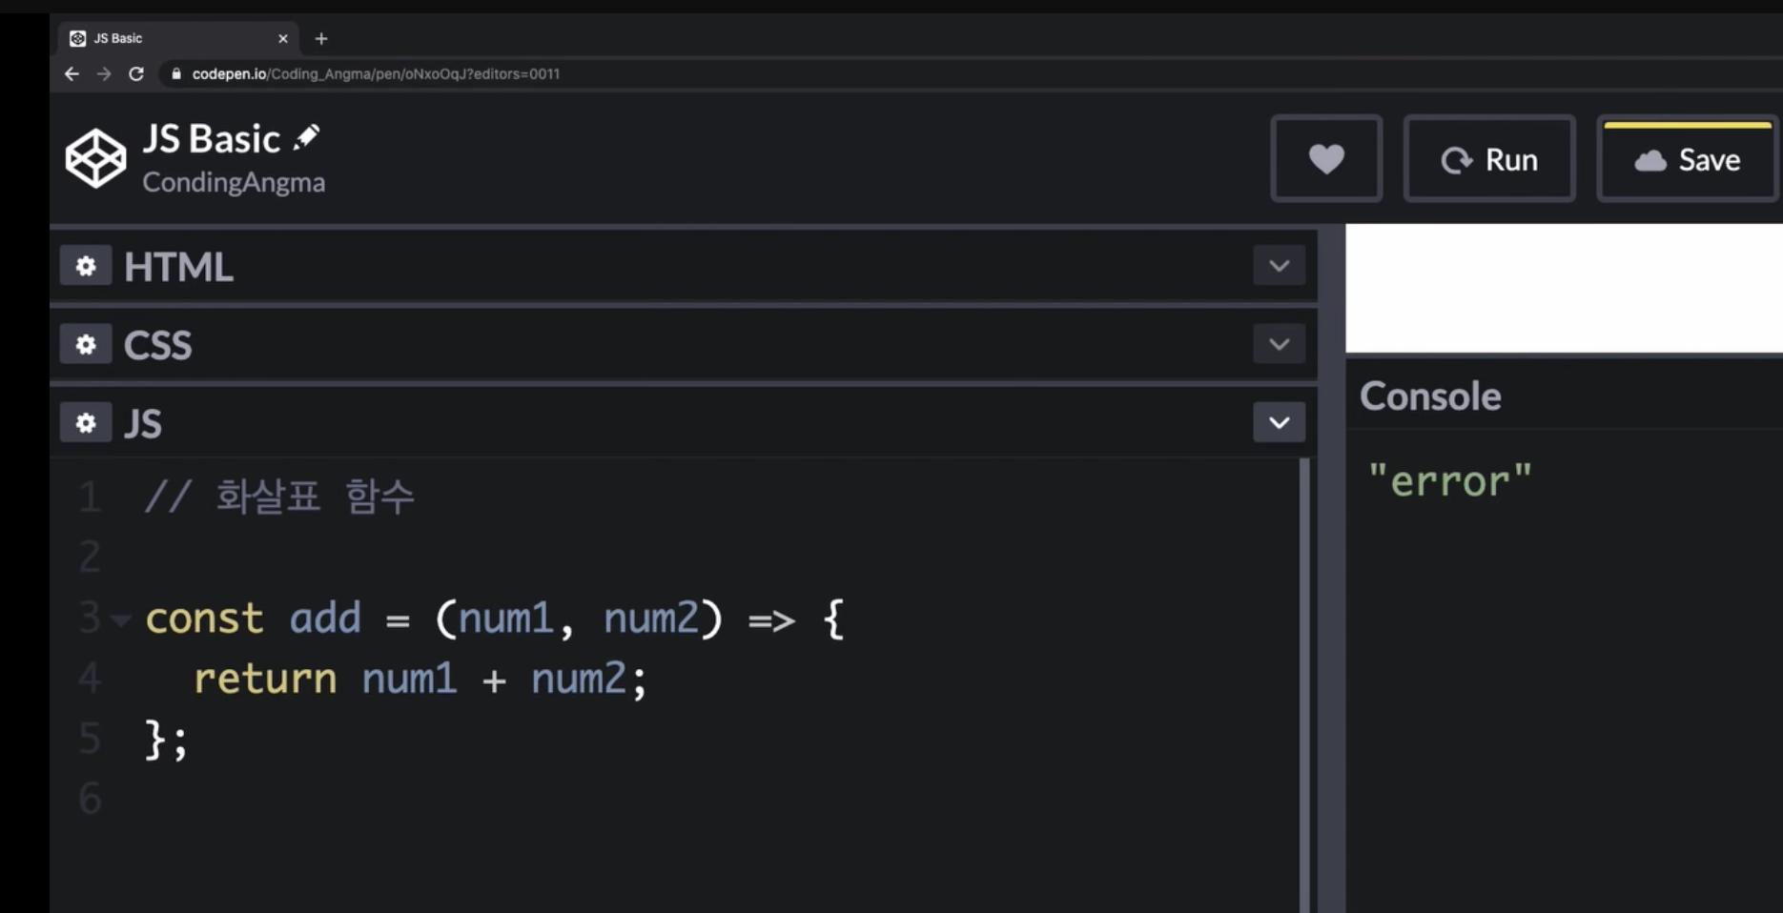Open the JS panel dropdown chevron
The image size is (1783, 913).
tap(1279, 422)
